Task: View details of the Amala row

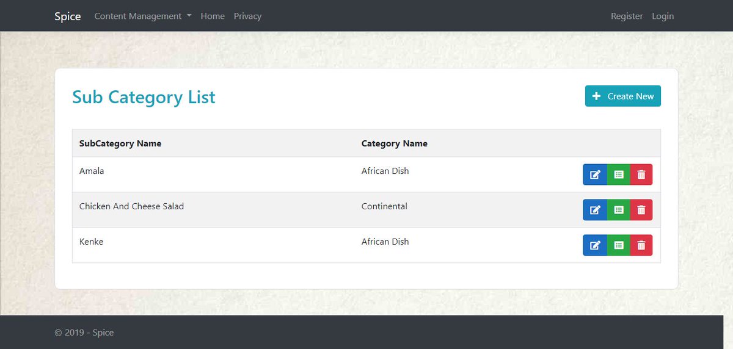Action: point(619,174)
